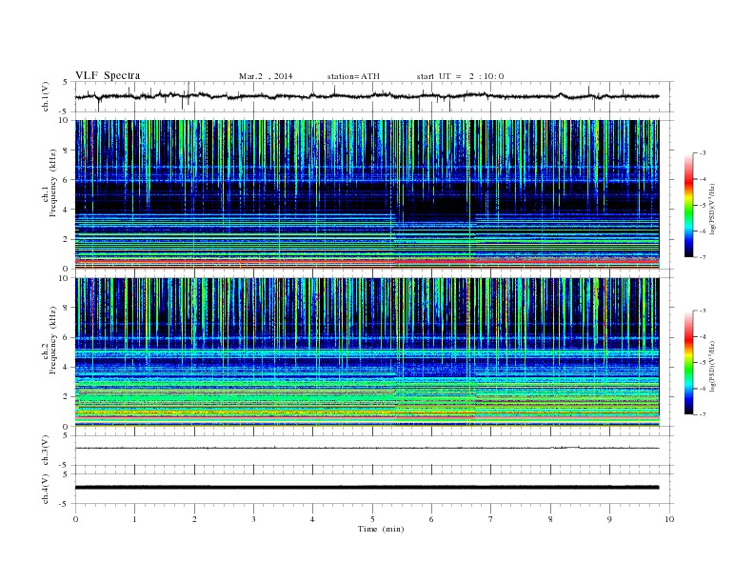Click the "station=ATH" header label
Image resolution: width=754 pixels, height=583 pixels.
[x=353, y=76]
